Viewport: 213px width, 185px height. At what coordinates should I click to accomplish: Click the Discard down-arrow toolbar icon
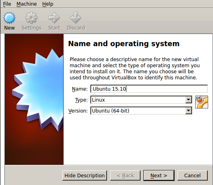tap(76, 18)
